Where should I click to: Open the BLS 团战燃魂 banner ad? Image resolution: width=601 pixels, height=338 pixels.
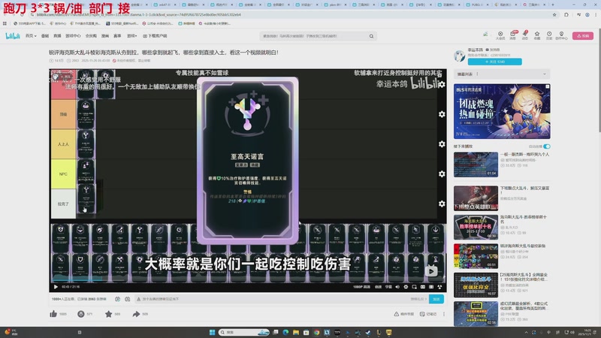click(x=502, y=111)
